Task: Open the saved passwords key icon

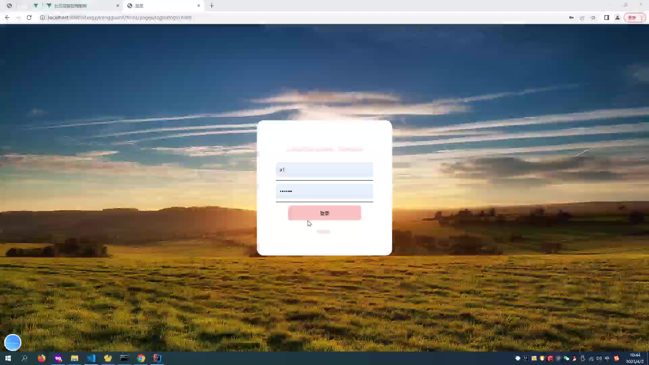Action: pos(571,18)
